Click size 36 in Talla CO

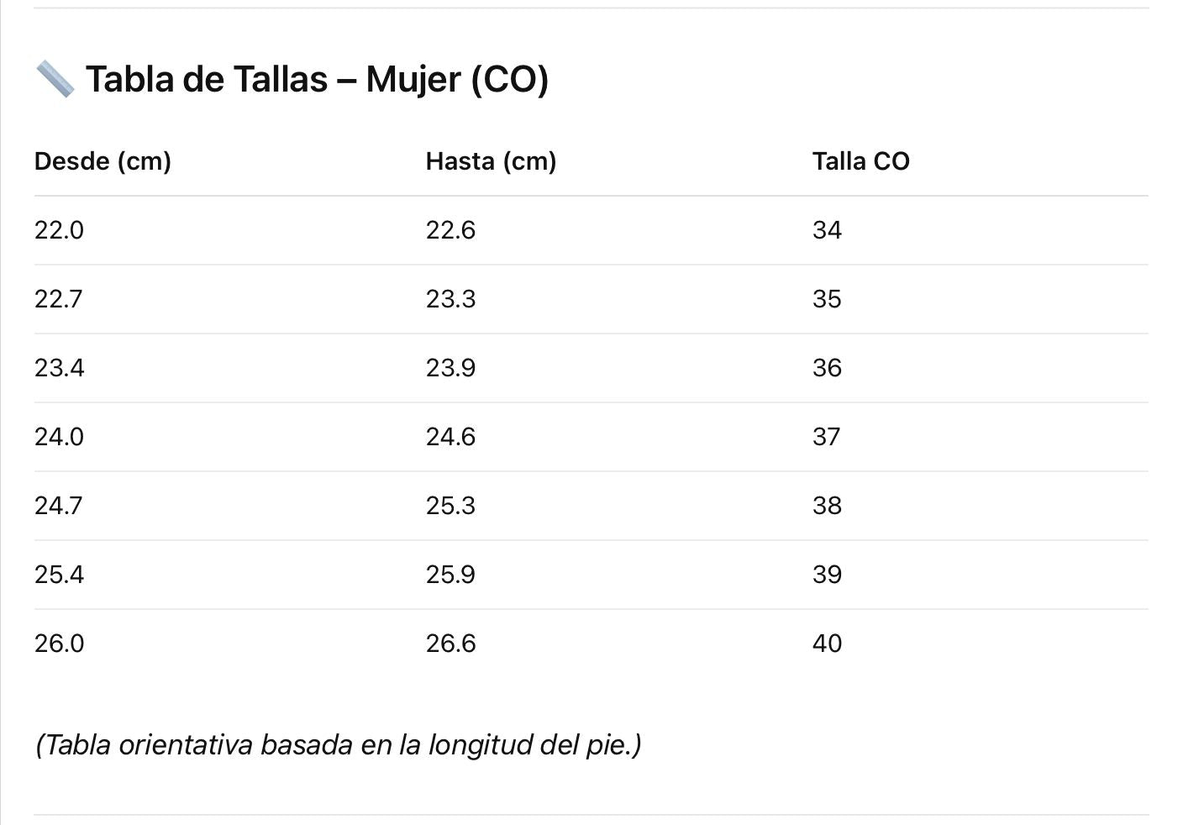pos(827,368)
